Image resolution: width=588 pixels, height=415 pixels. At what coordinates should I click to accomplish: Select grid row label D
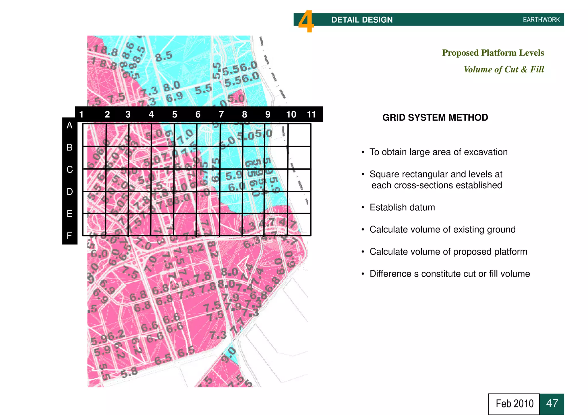[69, 191]
